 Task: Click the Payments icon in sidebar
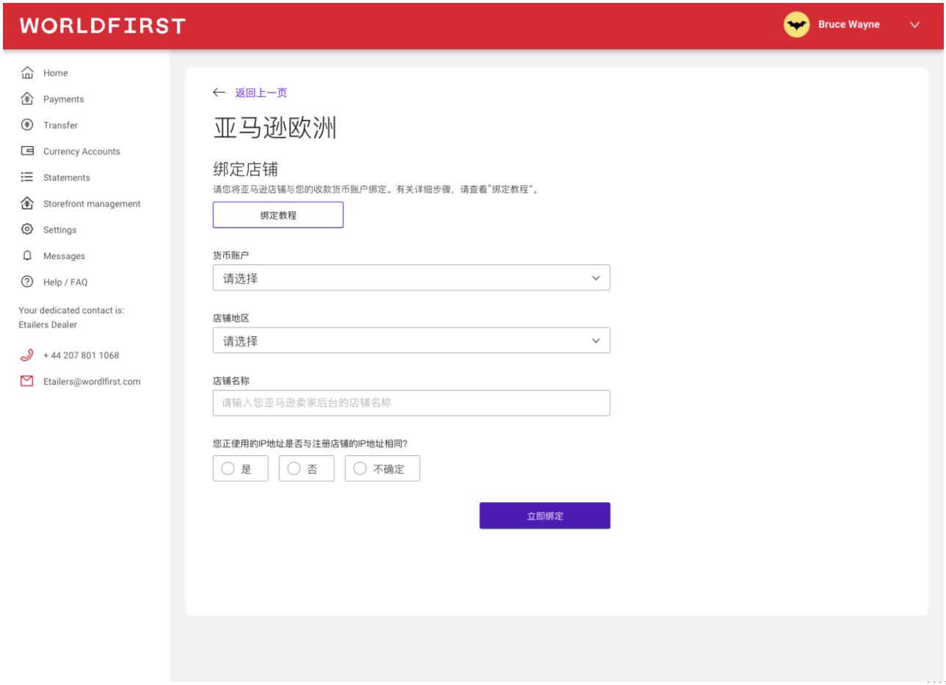pyautogui.click(x=27, y=98)
